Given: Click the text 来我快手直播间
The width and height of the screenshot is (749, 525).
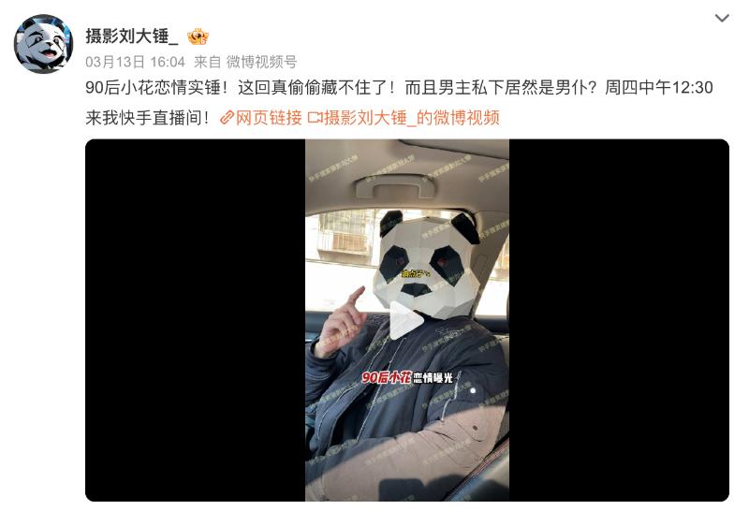Looking at the screenshot, I should (148, 117).
